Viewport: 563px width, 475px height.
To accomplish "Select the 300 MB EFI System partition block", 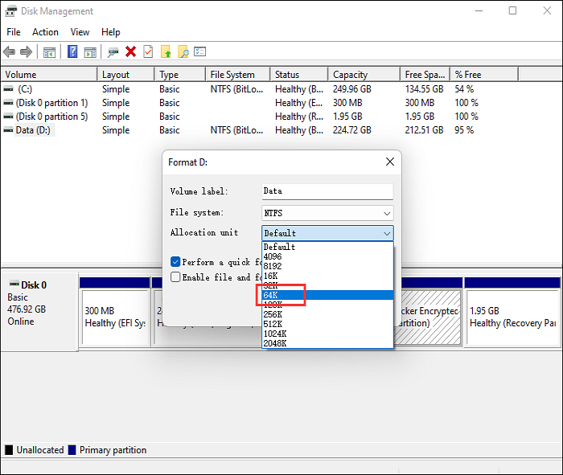I will (x=115, y=317).
